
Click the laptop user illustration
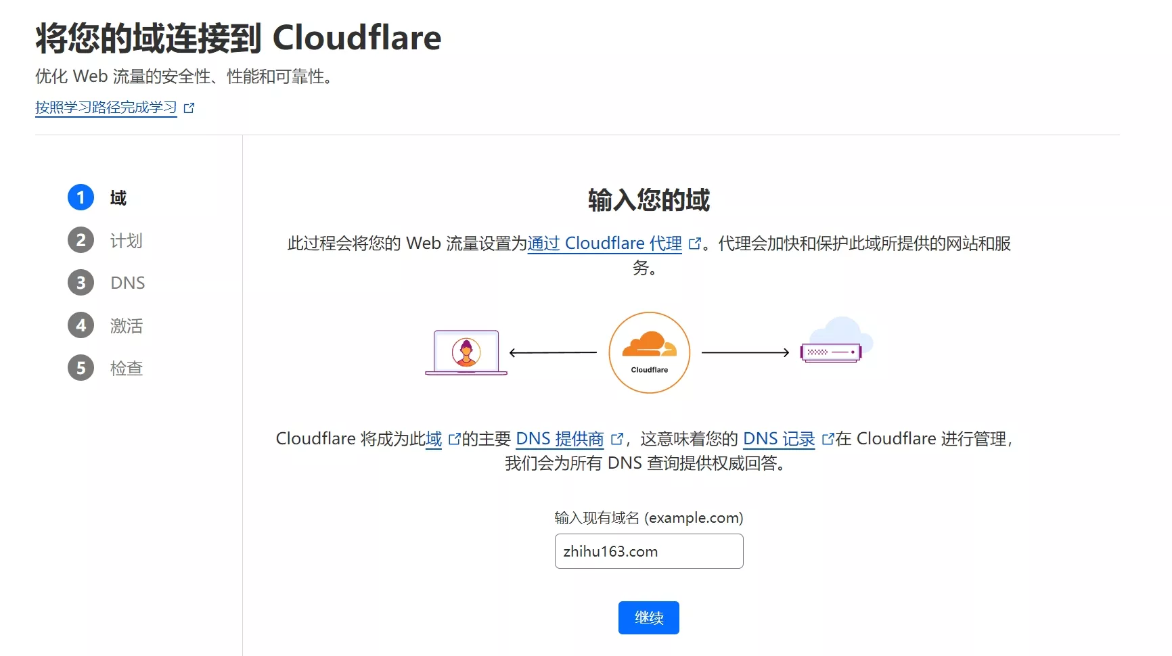pyautogui.click(x=466, y=352)
